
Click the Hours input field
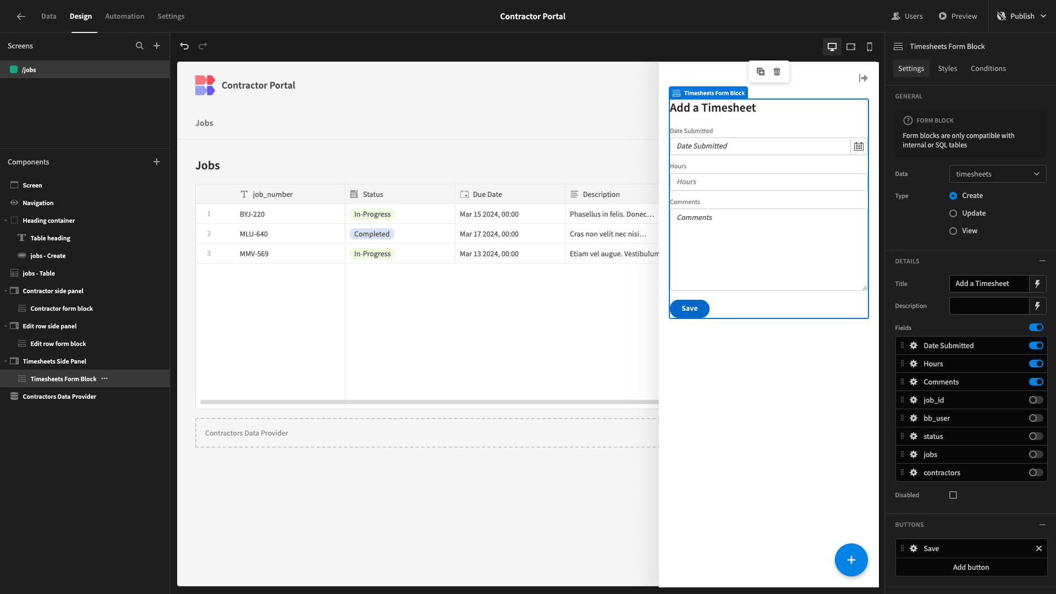pos(768,182)
